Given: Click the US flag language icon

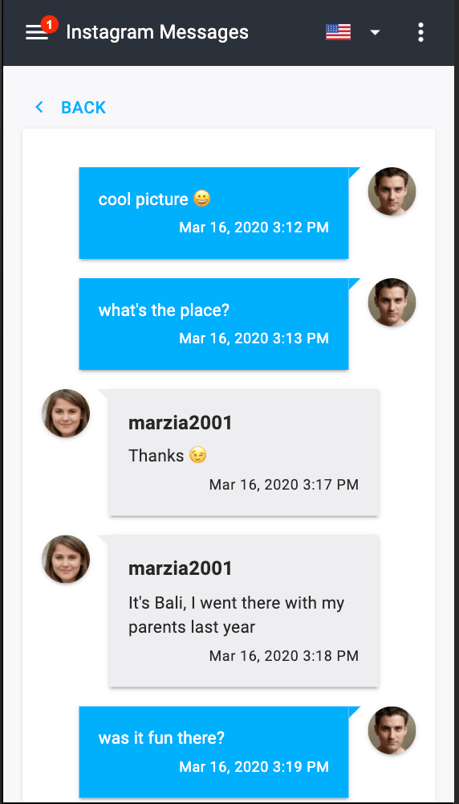Looking at the screenshot, I should (339, 32).
